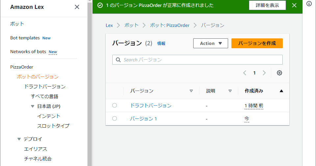This screenshot has height=166, width=316.
Task: Collapse the 日本語 (JP) tree node
Action: pyautogui.click(x=33, y=106)
